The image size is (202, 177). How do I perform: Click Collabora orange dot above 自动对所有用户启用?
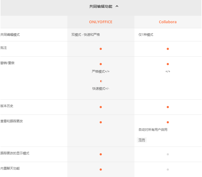(x=168, y=122)
